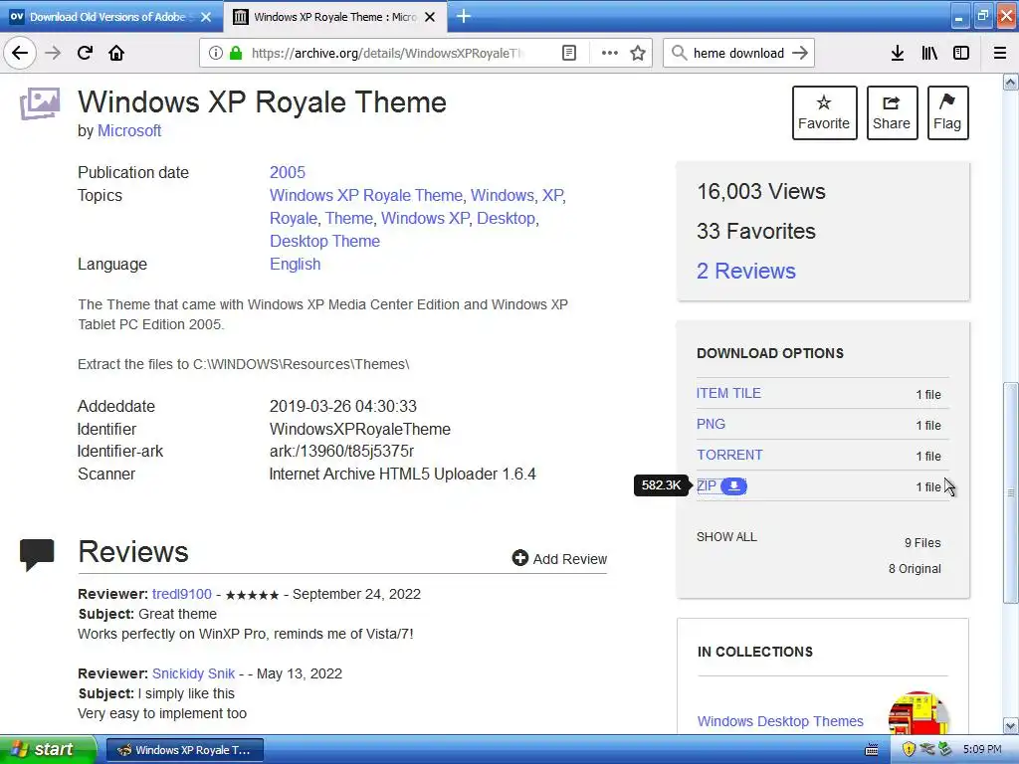Open a new browser tab
The width and height of the screenshot is (1019, 764).
tap(464, 16)
